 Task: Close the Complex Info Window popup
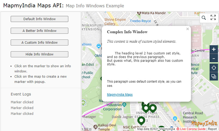coord(188,29)
